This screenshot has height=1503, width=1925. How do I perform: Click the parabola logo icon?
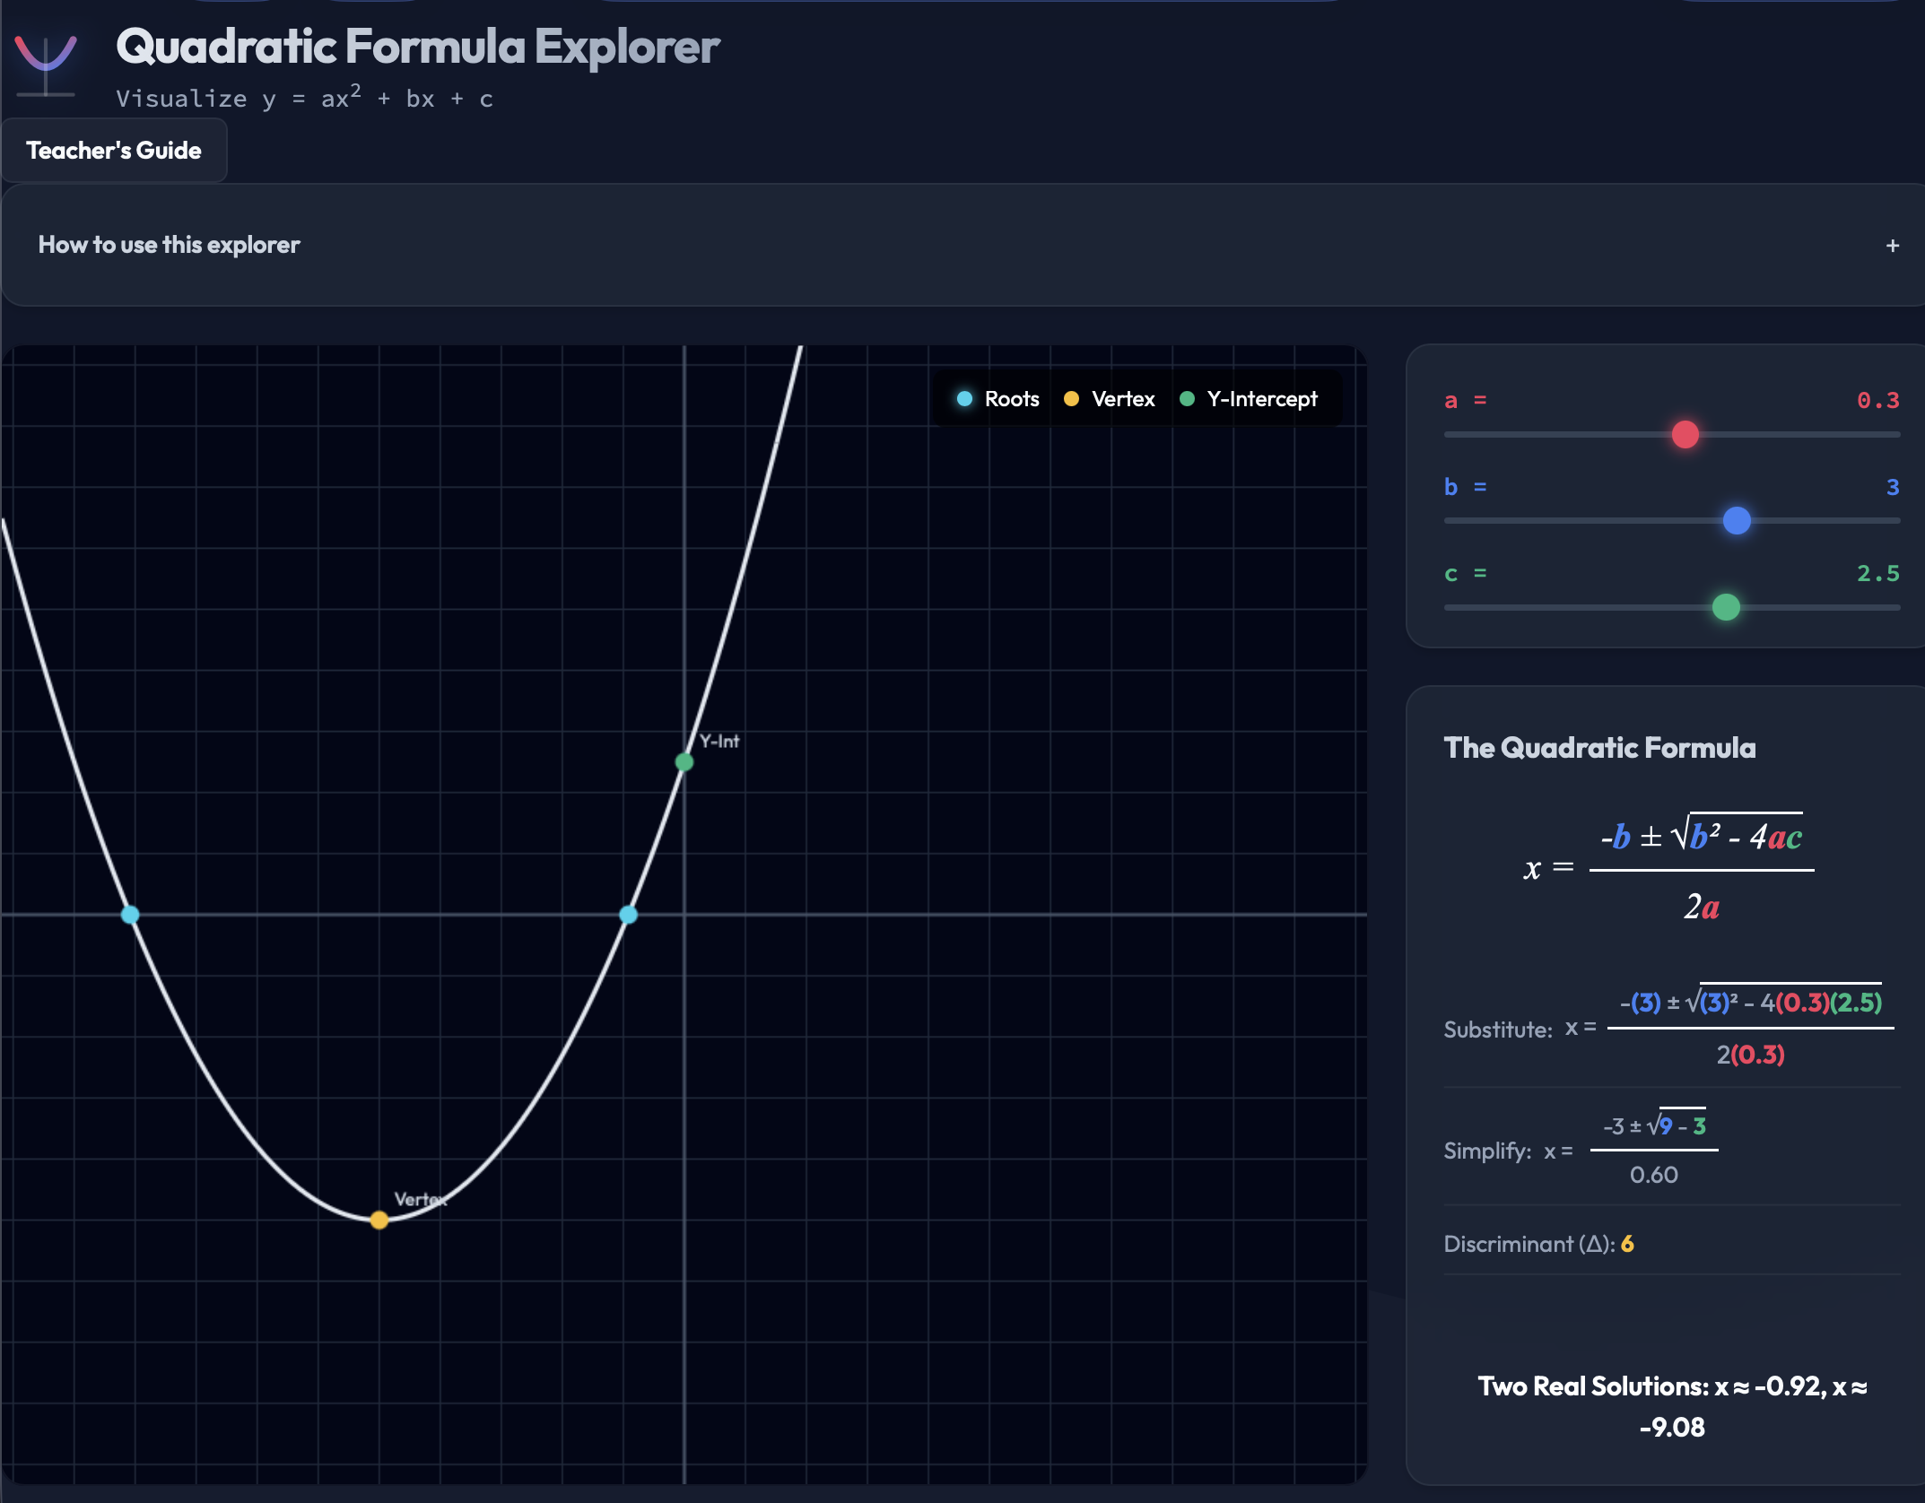[x=46, y=65]
